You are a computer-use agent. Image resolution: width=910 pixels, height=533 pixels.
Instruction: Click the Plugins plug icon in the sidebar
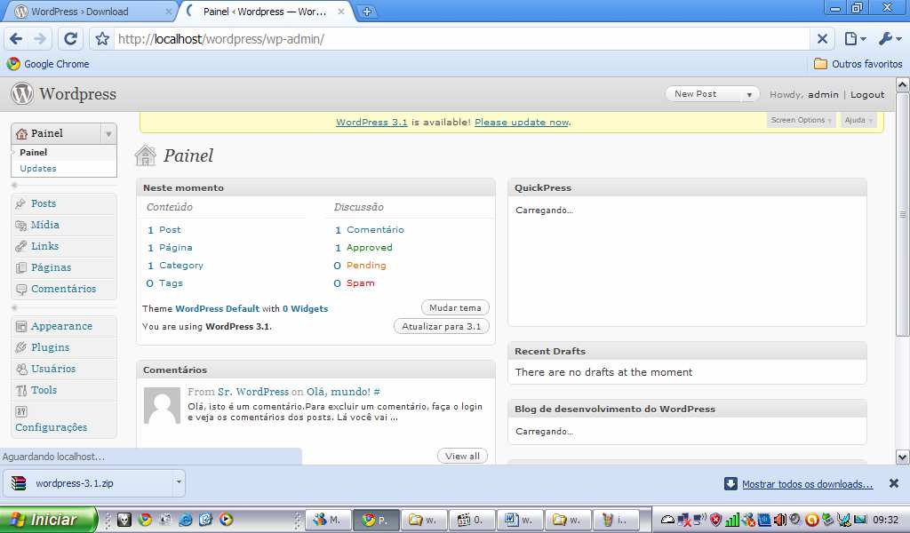click(21, 347)
